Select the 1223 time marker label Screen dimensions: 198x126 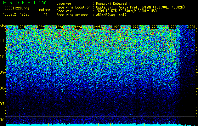coord(59,27)
